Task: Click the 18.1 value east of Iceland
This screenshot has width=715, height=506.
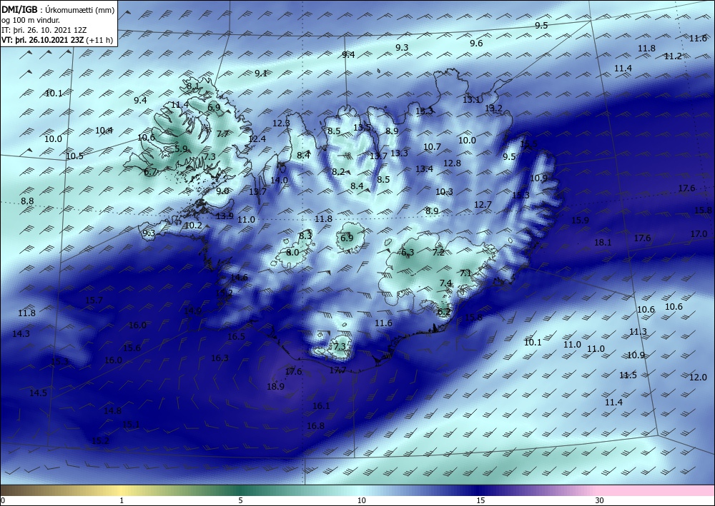Action: (603, 243)
